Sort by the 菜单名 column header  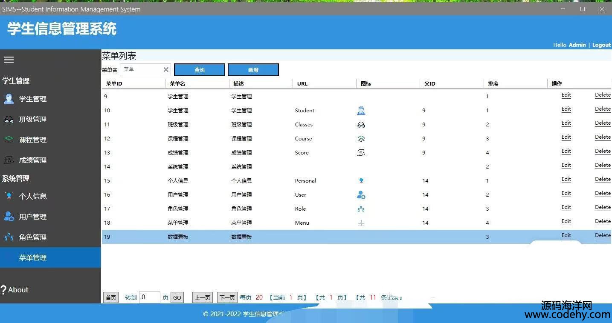(197, 83)
